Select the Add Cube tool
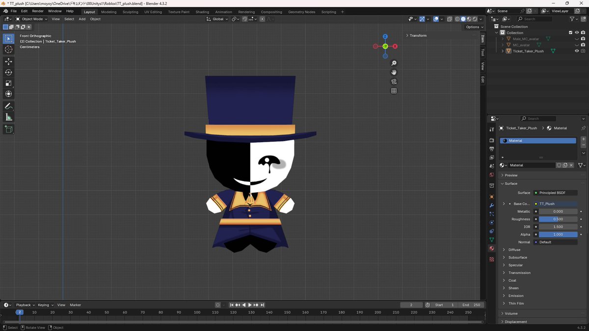This screenshot has height=331, width=589. click(8, 129)
